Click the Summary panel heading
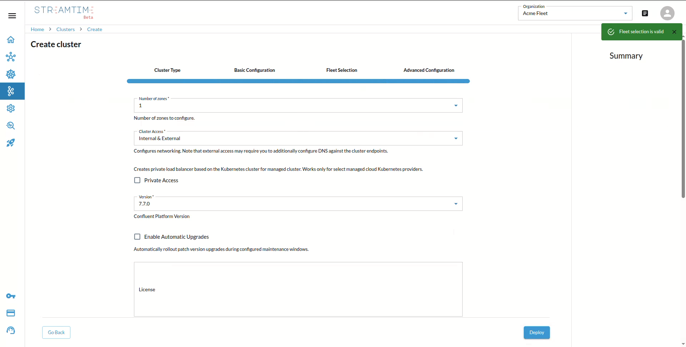 (x=626, y=56)
